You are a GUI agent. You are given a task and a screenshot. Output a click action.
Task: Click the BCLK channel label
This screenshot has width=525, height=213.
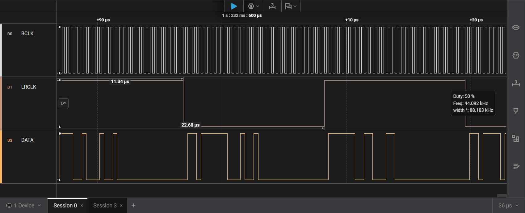coord(27,34)
